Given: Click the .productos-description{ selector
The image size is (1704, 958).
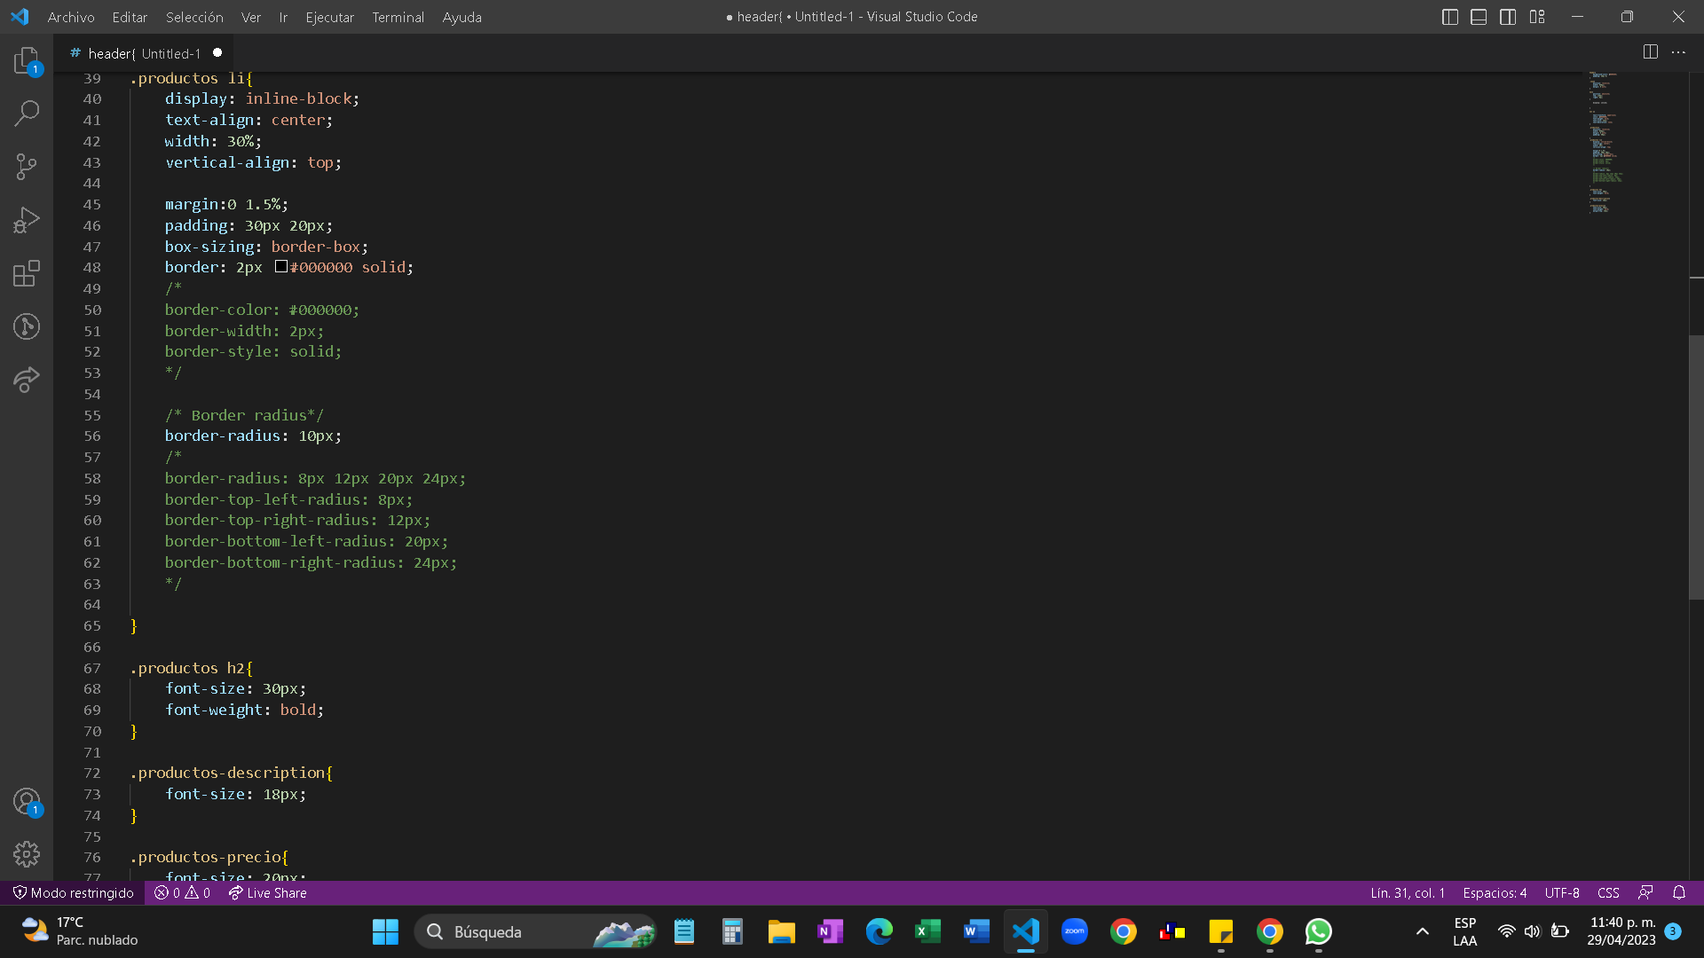Looking at the screenshot, I should (x=231, y=773).
